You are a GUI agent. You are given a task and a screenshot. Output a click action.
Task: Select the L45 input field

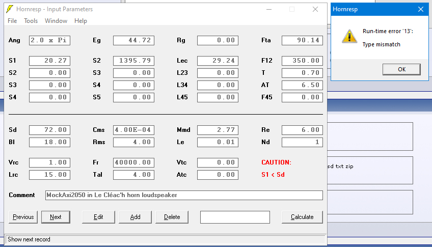pyautogui.click(x=218, y=97)
